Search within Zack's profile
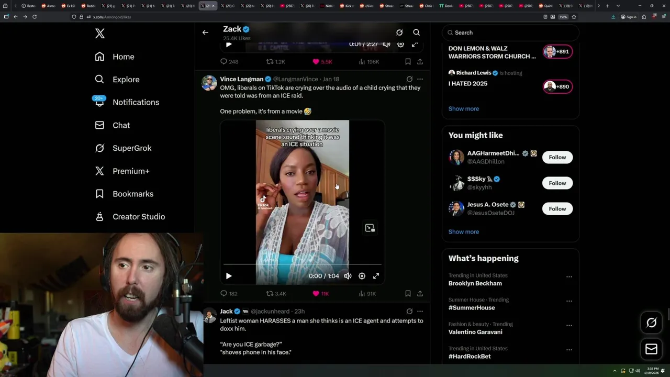 tap(416, 32)
